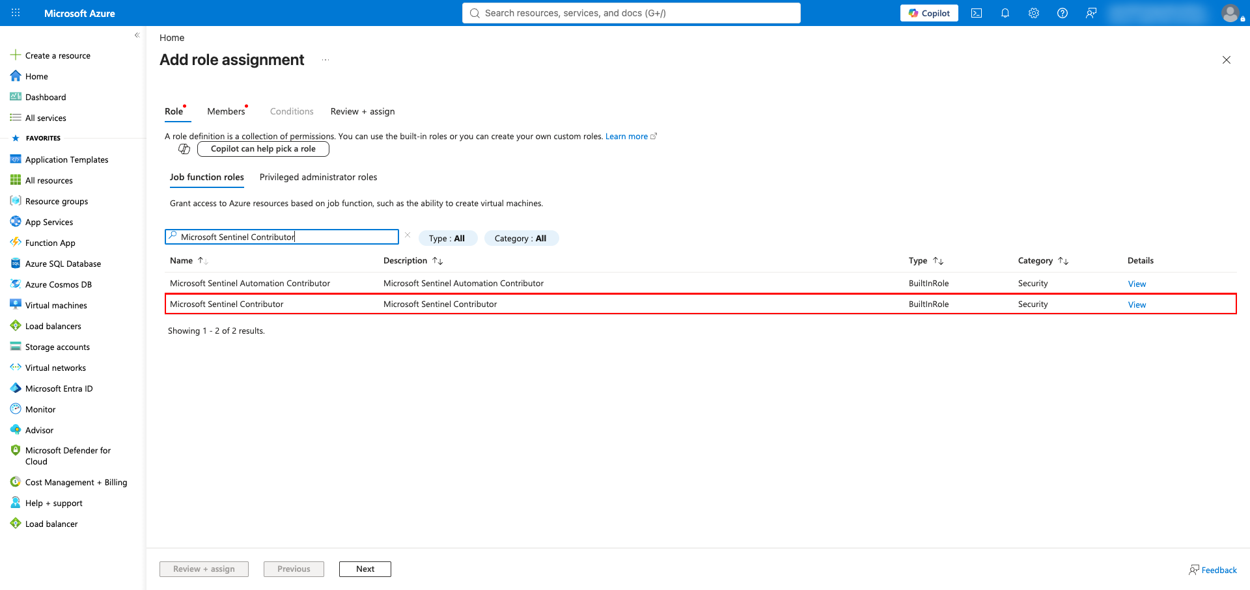This screenshot has height=590, width=1250.
Task: Select the Job function roles tab
Action: point(207,178)
